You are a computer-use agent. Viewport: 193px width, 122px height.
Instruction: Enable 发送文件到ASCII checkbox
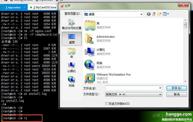tap(107, 103)
